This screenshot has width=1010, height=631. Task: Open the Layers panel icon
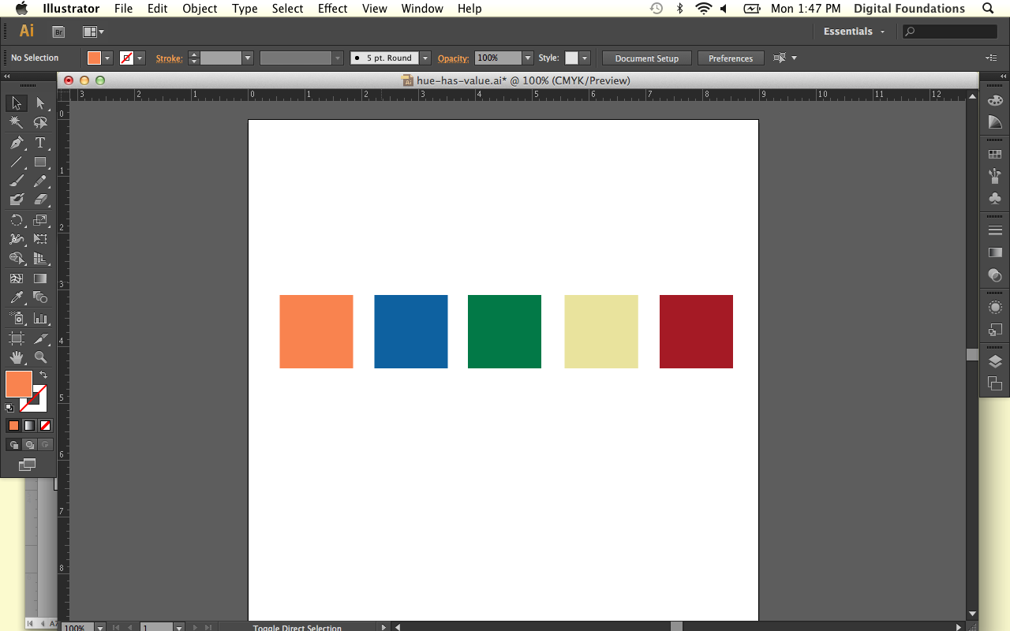(995, 362)
